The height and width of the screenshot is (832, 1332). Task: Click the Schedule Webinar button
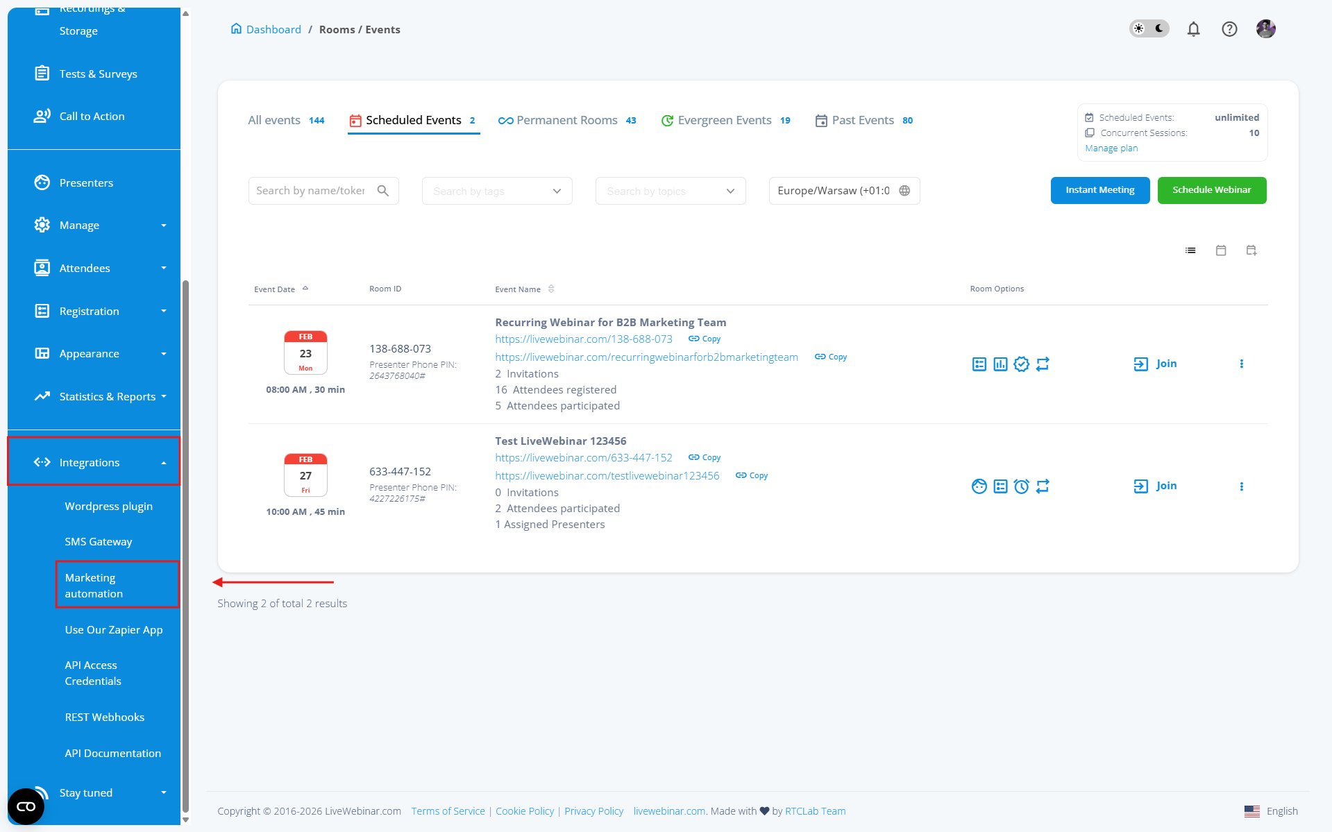[1211, 190]
